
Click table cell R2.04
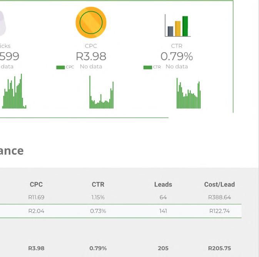pos(36,211)
